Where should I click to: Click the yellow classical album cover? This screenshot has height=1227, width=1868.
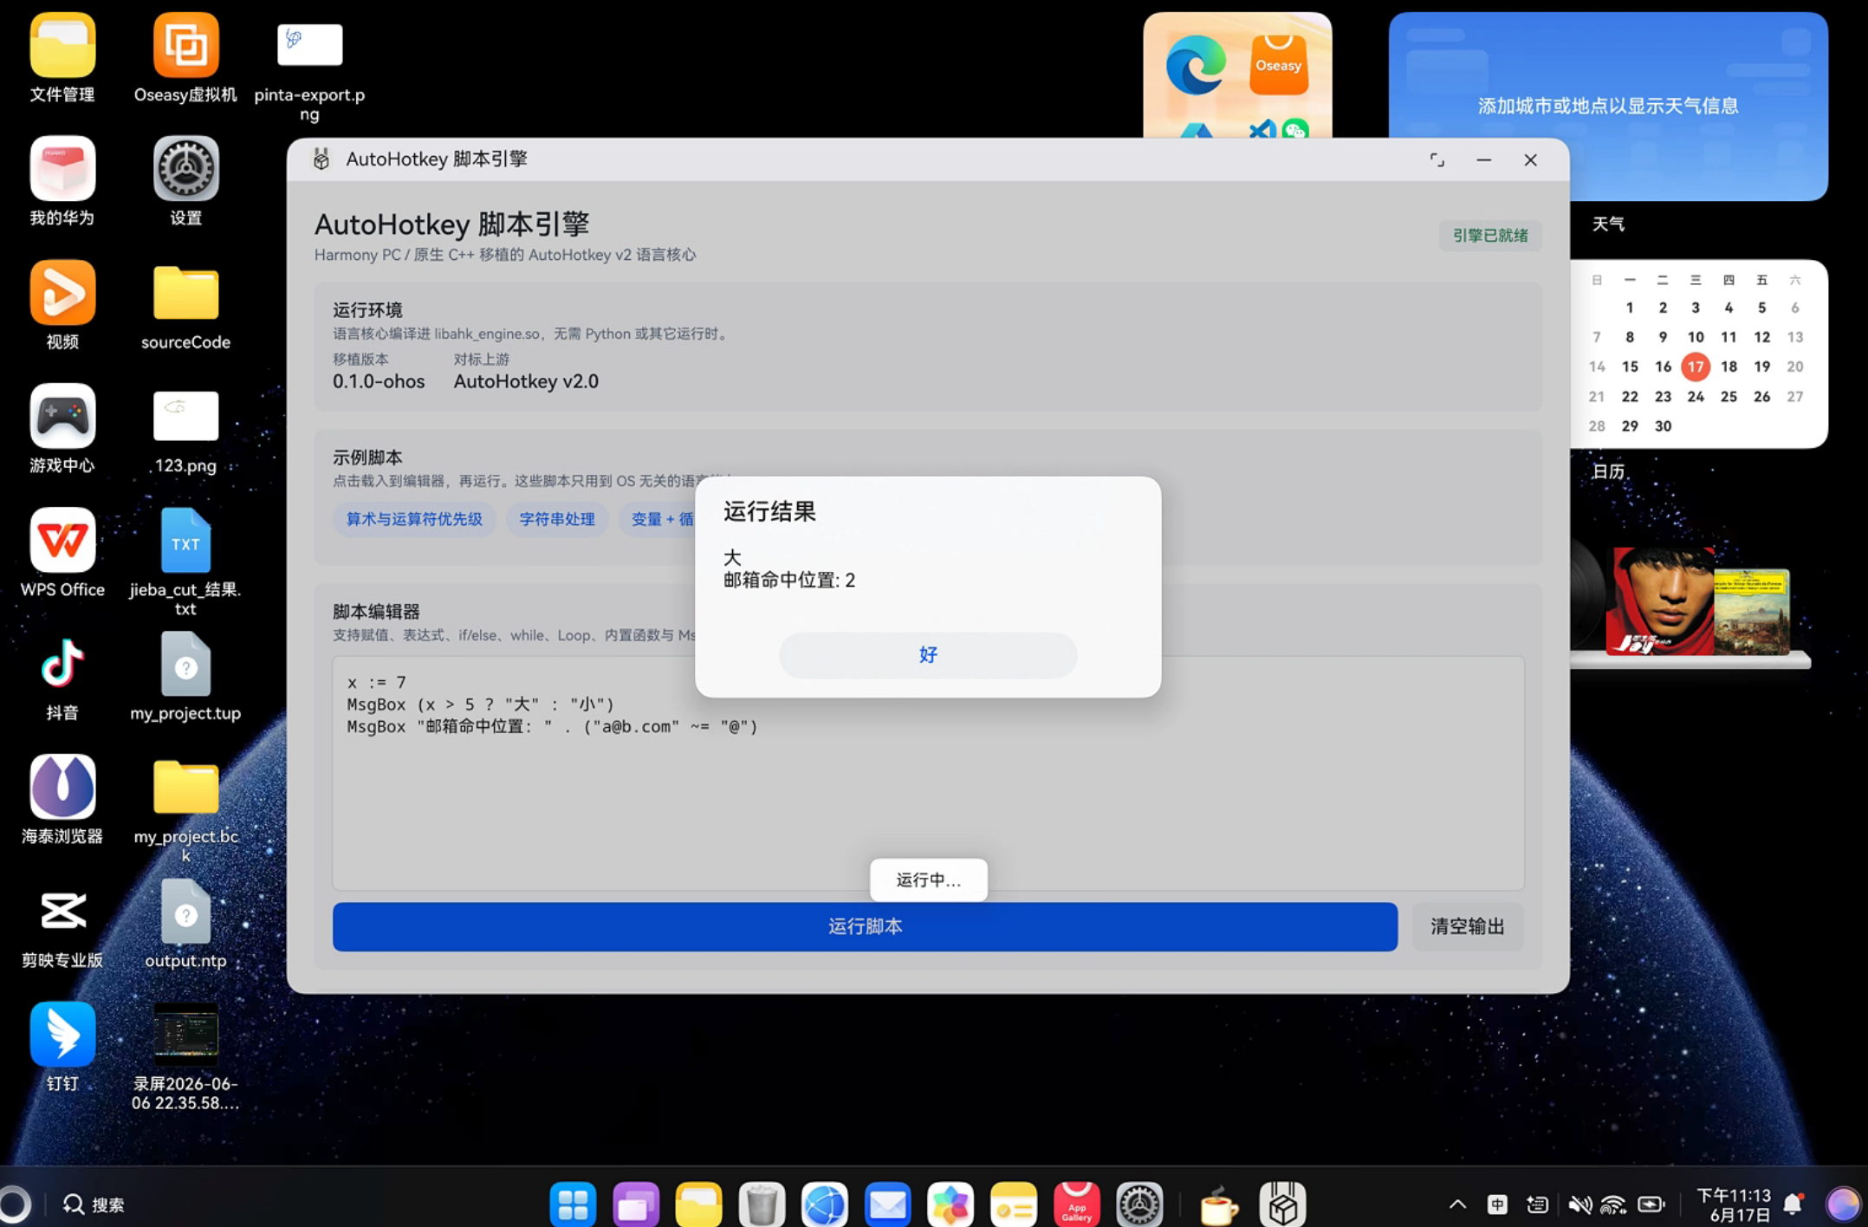(x=1752, y=610)
